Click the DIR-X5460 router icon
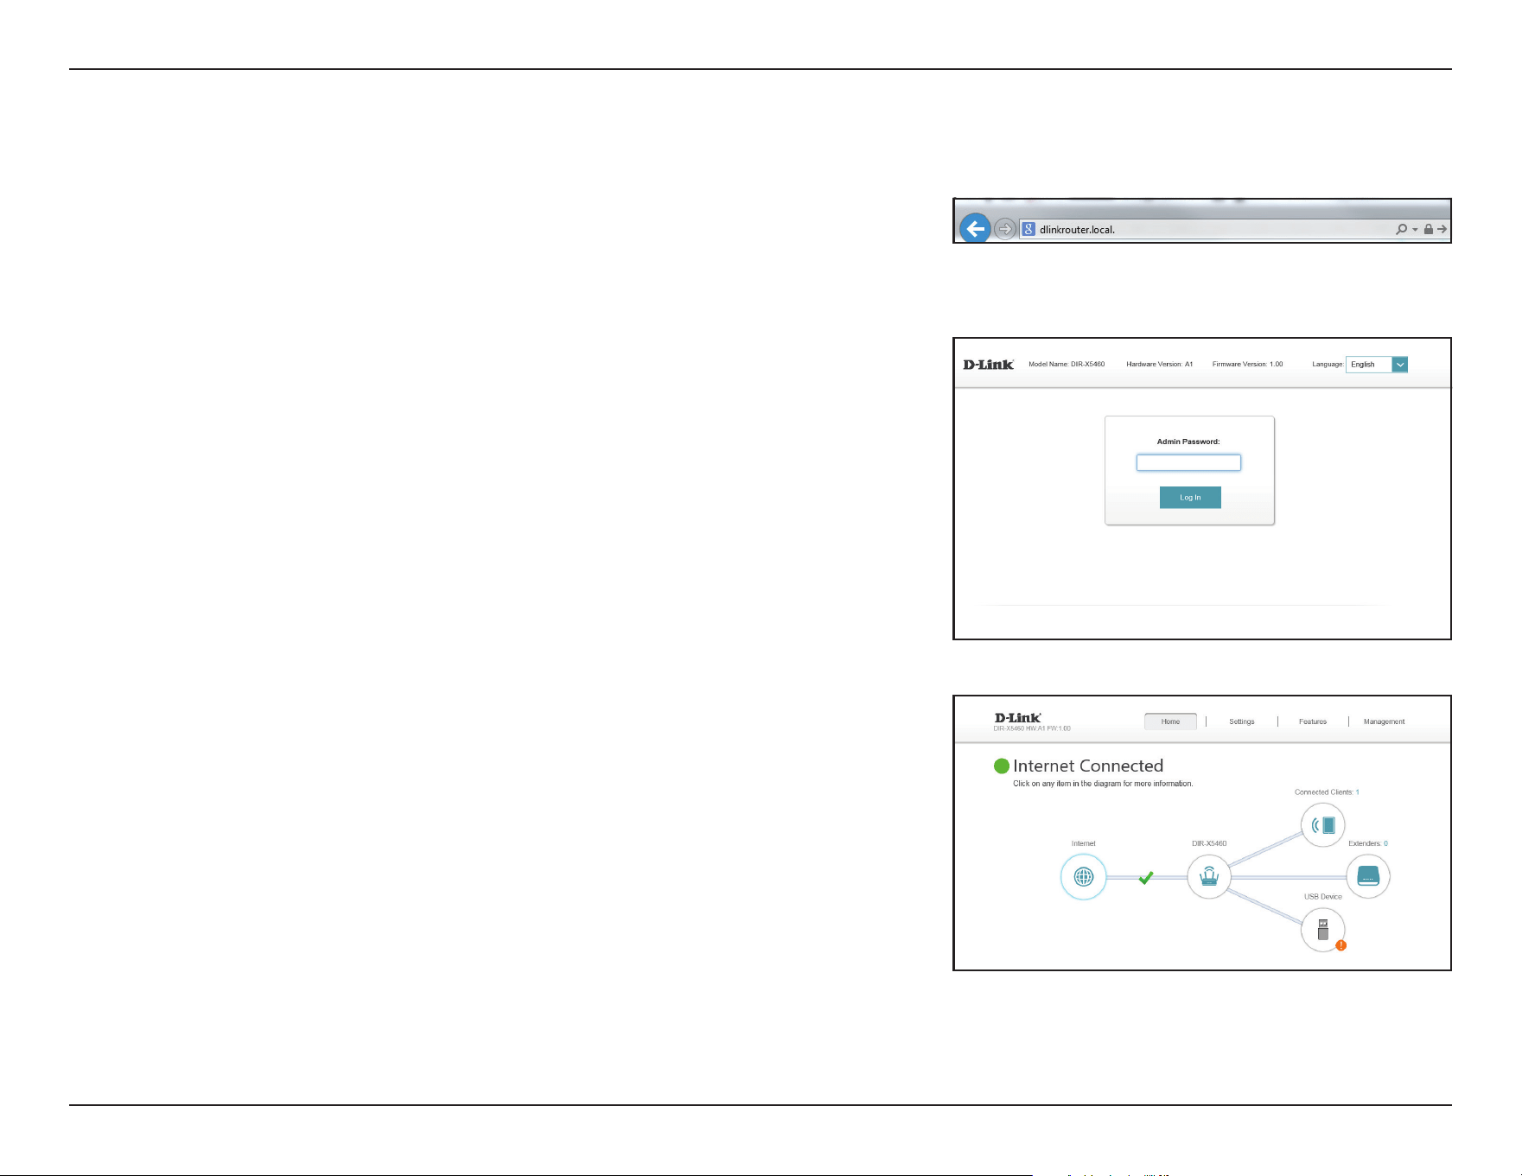 click(x=1208, y=877)
